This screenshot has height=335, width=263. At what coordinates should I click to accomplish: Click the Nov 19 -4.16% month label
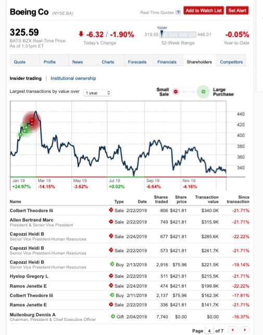pos(190,184)
